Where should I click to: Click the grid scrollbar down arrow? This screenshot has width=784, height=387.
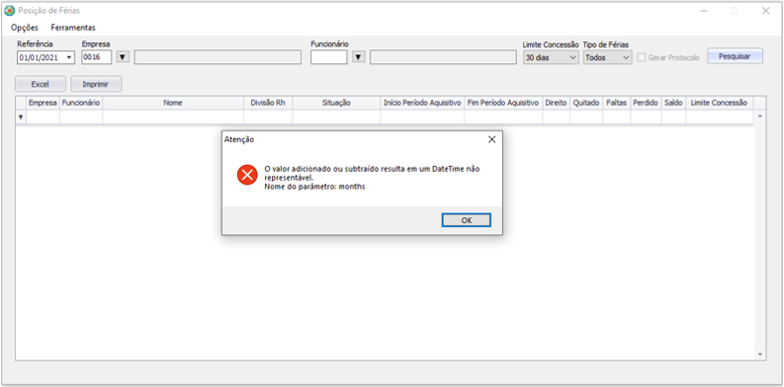click(x=760, y=354)
